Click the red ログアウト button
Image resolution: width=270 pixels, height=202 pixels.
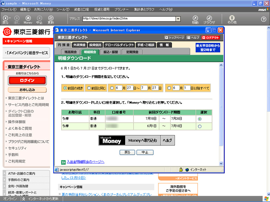[211, 38]
